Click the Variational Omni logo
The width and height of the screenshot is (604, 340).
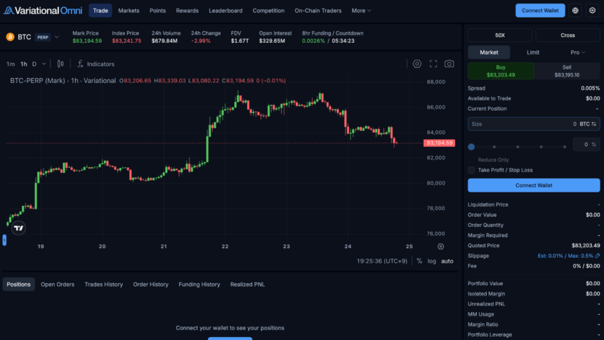(43, 11)
